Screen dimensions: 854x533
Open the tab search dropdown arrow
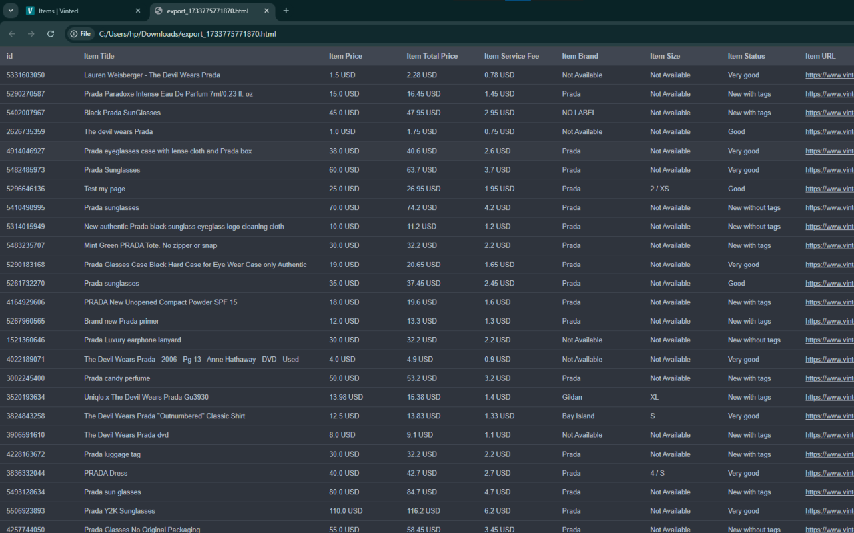(x=11, y=11)
